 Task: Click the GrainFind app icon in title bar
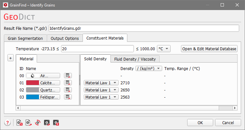6,5
